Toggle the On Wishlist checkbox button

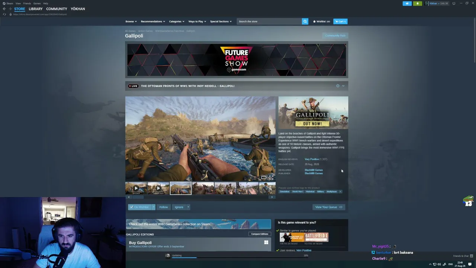tap(139, 207)
